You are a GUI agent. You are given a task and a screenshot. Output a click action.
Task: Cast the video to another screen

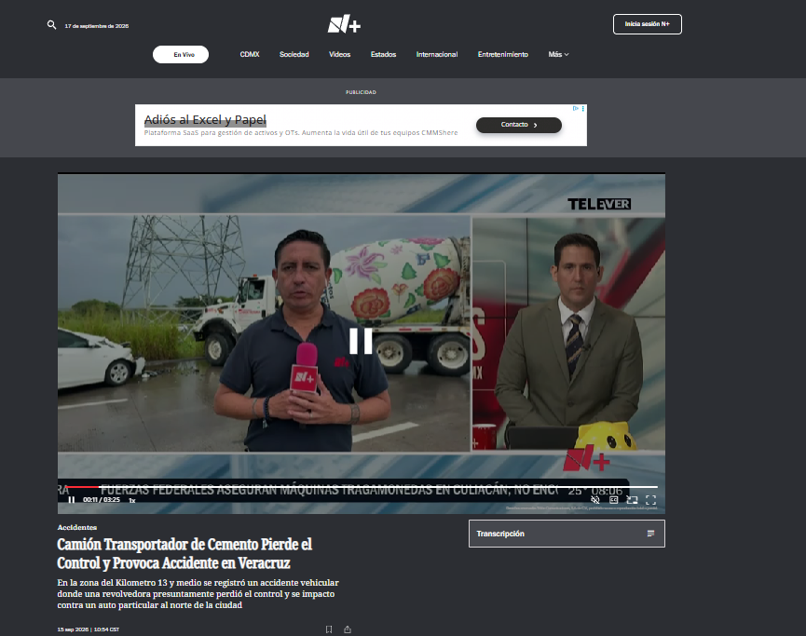coord(633,499)
